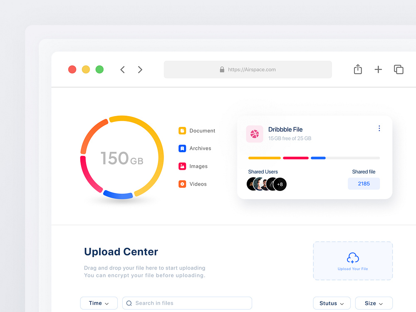This screenshot has width=416, height=312.
Task: Click the padlock icon in the address bar
Action: tap(222, 69)
